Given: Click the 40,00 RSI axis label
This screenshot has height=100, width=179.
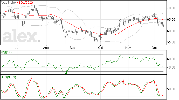Looking at the screenshot, I should (x=171, y=67).
